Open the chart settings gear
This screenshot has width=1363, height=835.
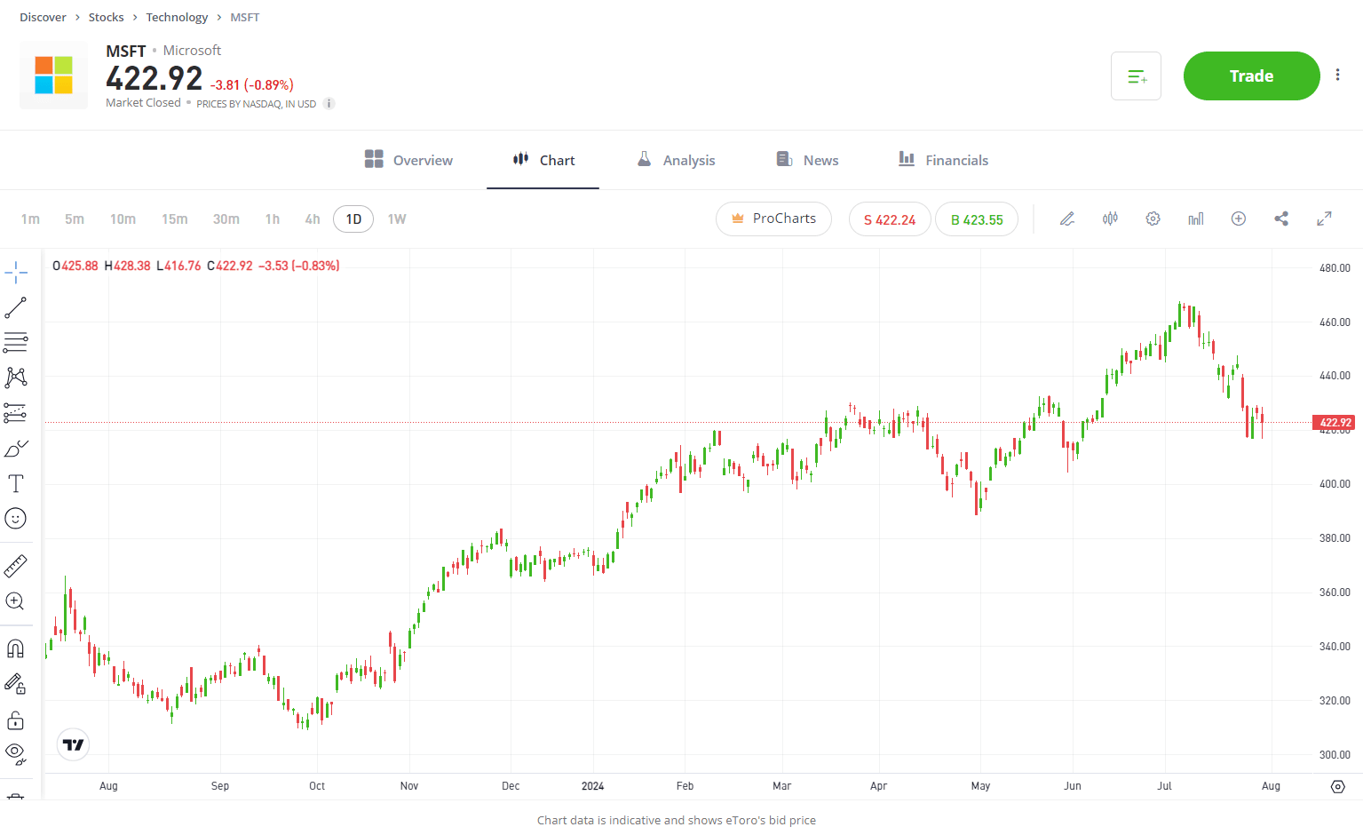point(1153,219)
